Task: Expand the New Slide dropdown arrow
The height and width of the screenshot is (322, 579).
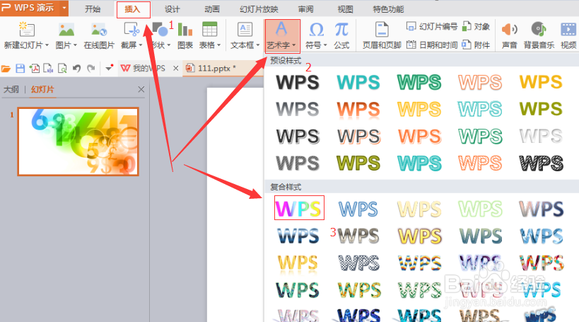Action: (x=47, y=45)
